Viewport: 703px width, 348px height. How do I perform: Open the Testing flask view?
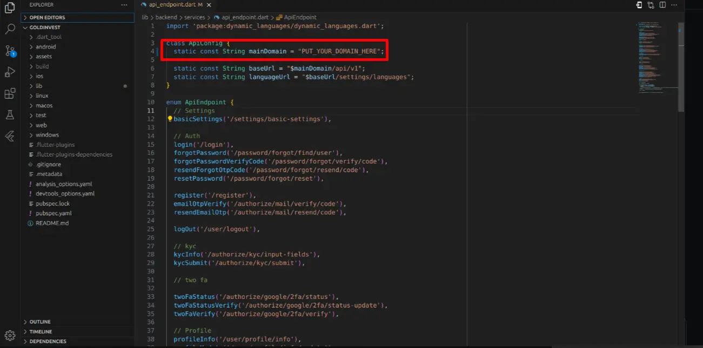pos(10,114)
